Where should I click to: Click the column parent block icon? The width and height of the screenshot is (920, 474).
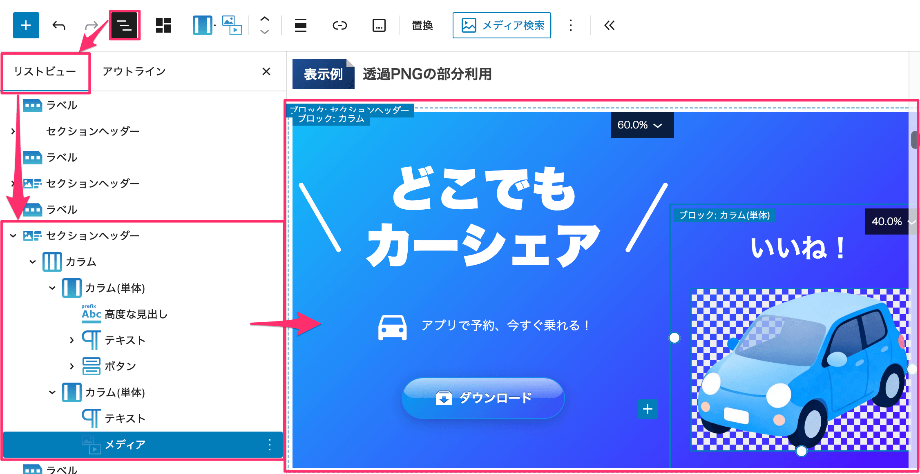pyautogui.click(x=203, y=25)
